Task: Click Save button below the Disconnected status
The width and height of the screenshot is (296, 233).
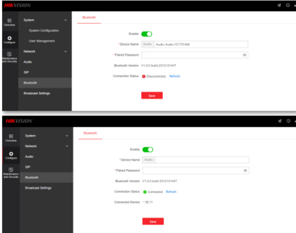Action: (x=152, y=96)
